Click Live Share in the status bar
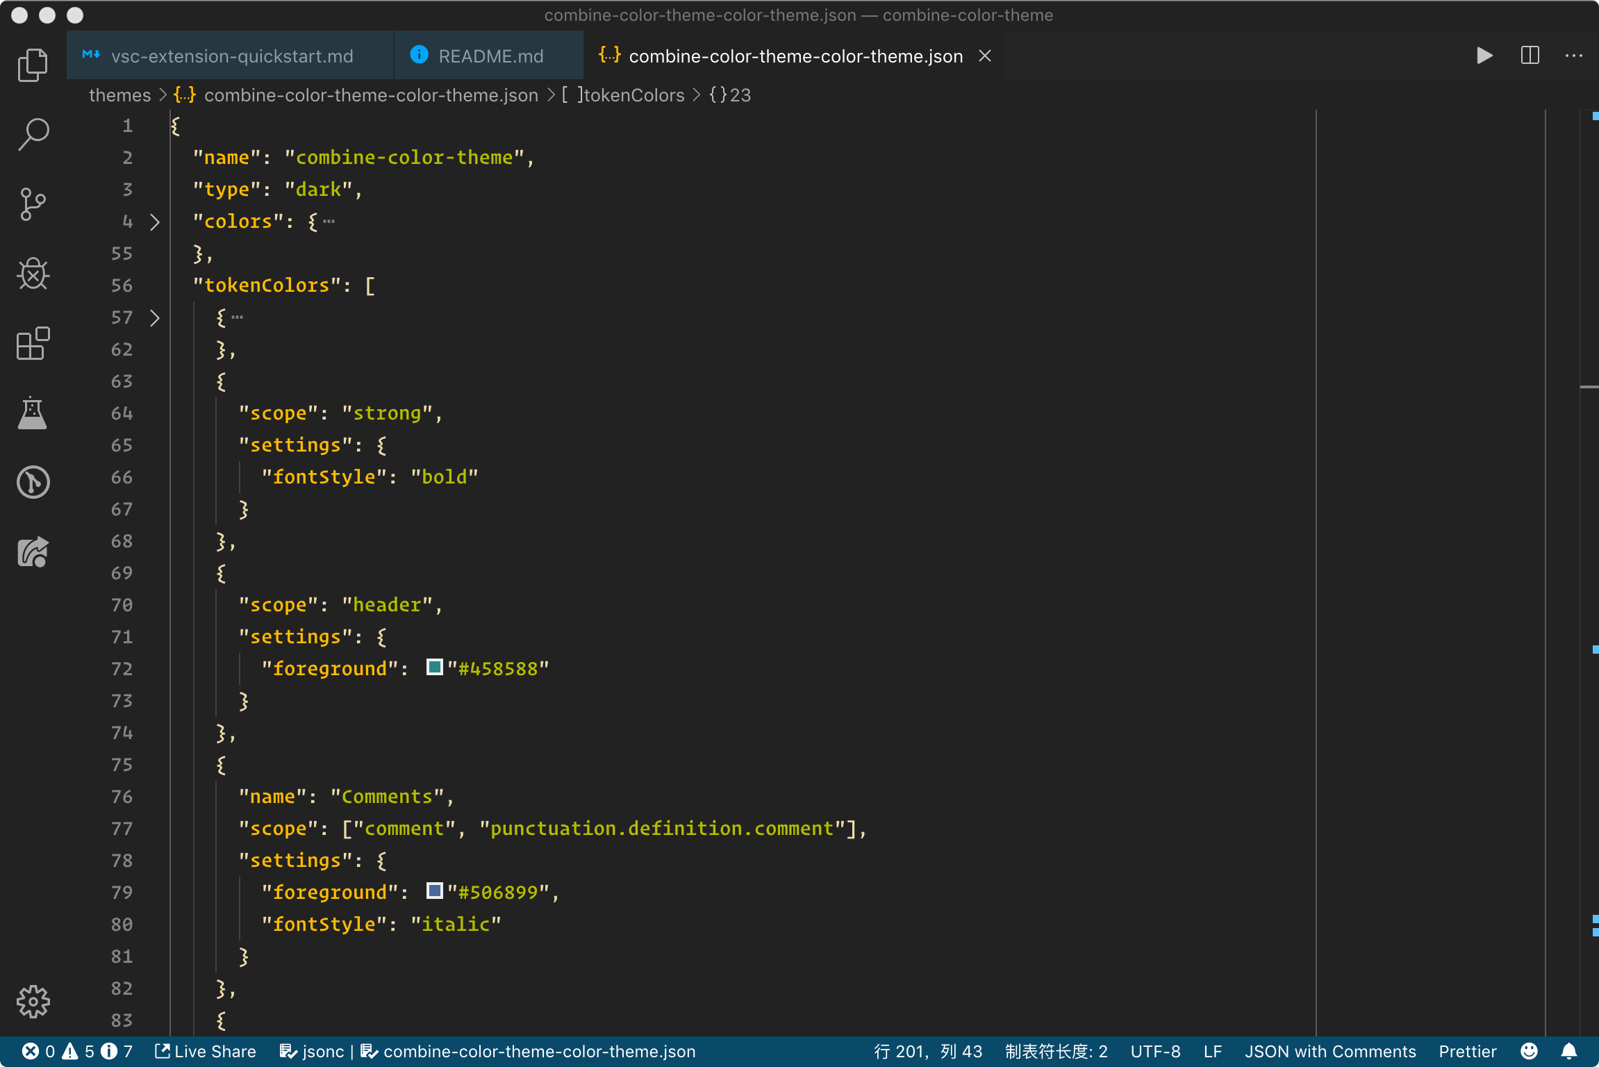The image size is (1599, 1067). tap(206, 1052)
